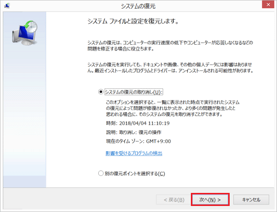The height and width of the screenshot is (212, 277).
Task: Open the 影響を受けるプログラムの検出 link
Action: [x=134, y=153]
